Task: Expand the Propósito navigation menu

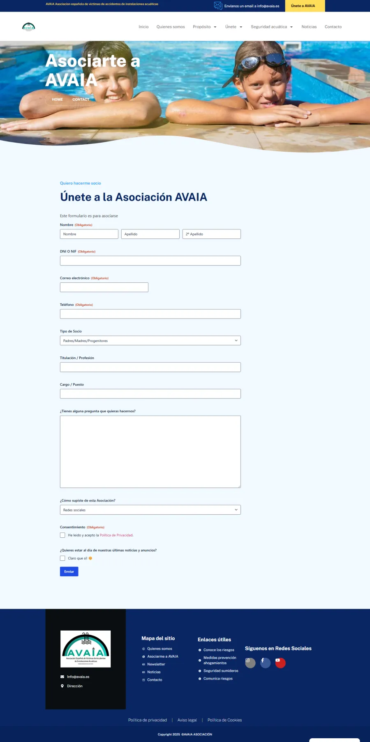Action: tap(205, 27)
